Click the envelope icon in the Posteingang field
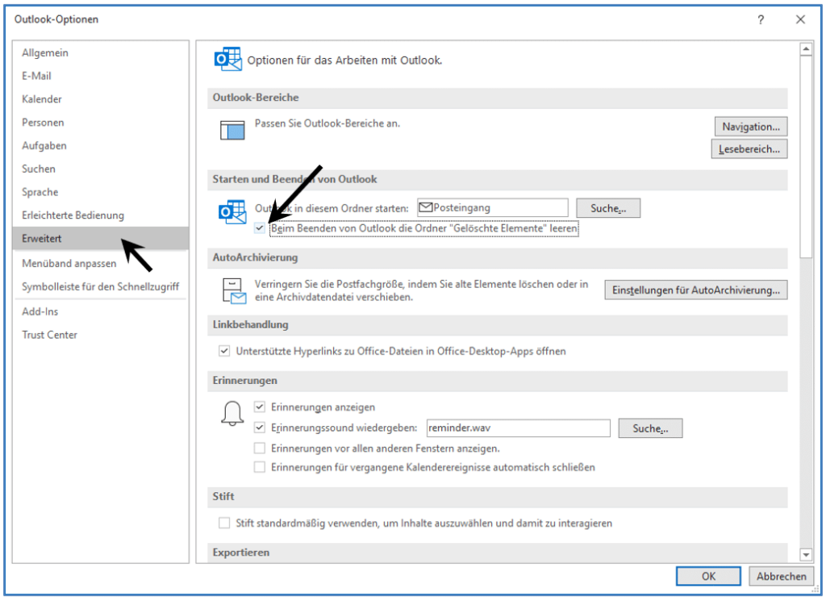 (425, 207)
